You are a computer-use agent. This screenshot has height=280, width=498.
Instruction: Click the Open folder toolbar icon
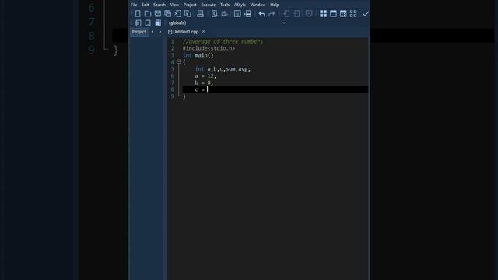(148, 14)
